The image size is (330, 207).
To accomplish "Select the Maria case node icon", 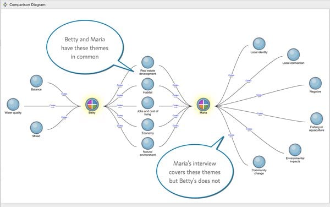I will point(204,104).
